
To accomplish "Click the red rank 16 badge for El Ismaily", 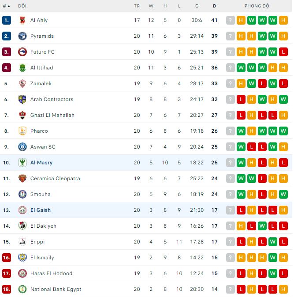I will [x=6, y=258].
